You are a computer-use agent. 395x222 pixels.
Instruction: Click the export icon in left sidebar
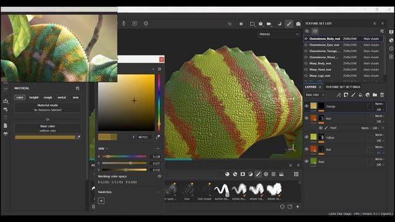pyautogui.click(x=6, y=101)
